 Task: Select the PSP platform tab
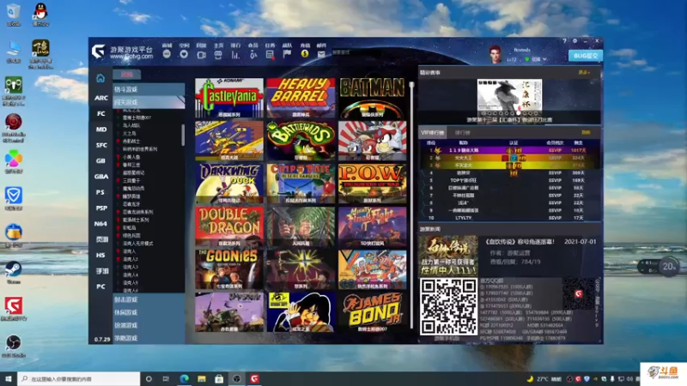pos(101,208)
